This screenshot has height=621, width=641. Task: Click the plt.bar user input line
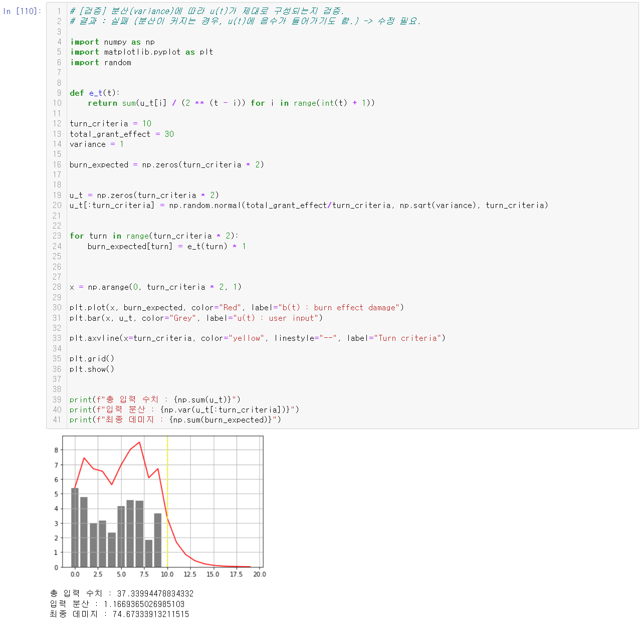coord(196,318)
